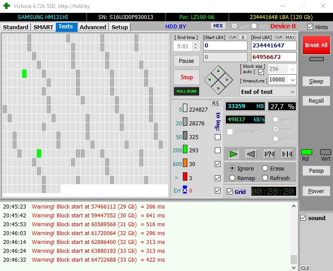Click the green Victoria cross app icon
The height and width of the screenshot is (271, 333).
click(x=7, y=6)
